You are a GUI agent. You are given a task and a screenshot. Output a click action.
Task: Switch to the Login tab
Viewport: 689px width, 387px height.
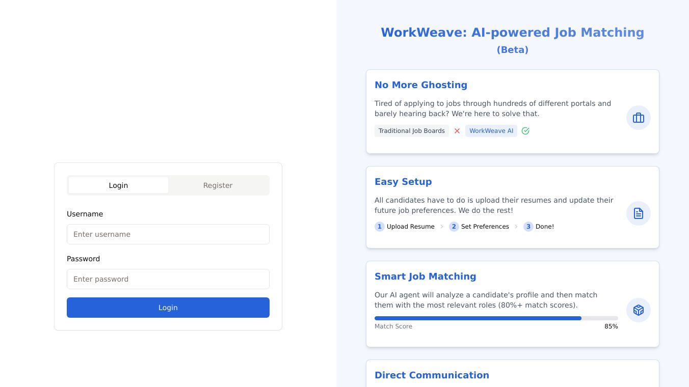click(118, 185)
